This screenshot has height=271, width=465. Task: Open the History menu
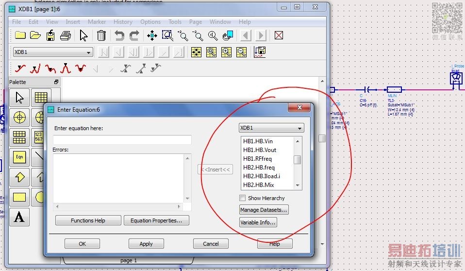[123, 22]
